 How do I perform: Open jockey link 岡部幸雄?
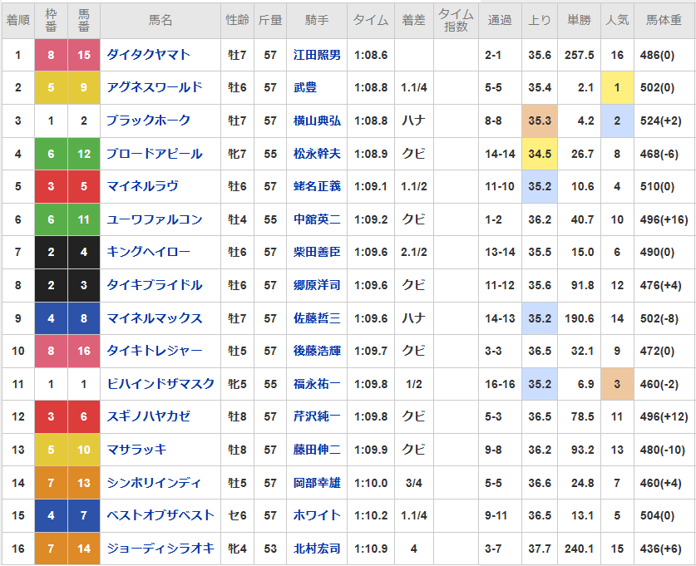point(317,483)
